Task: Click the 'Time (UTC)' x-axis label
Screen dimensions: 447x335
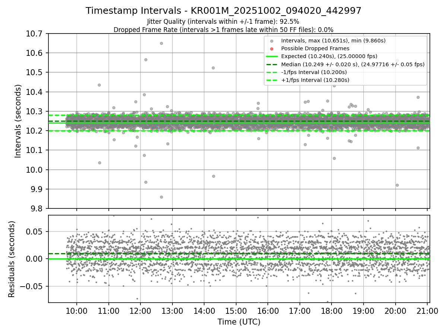Action: point(239,322)
